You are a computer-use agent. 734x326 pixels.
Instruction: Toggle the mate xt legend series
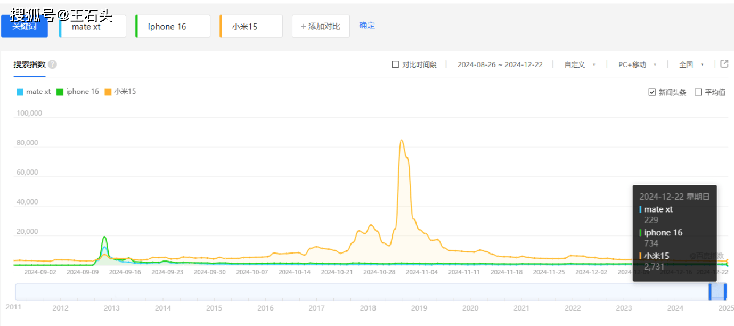[x=34, y=92]
